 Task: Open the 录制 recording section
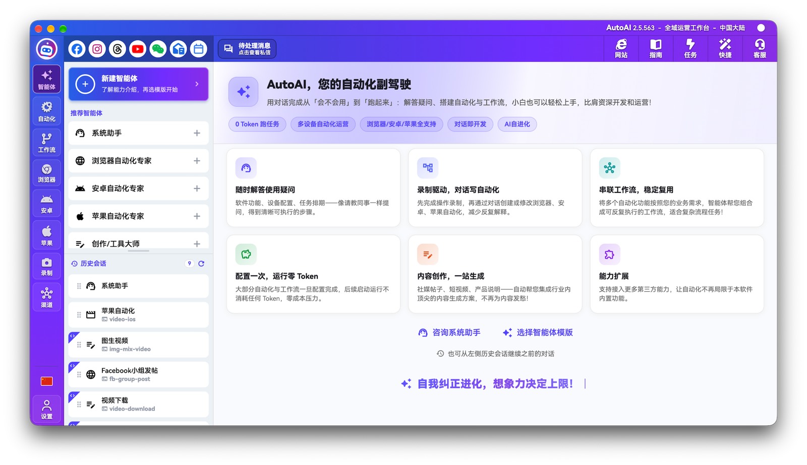(x=47, y=266)
